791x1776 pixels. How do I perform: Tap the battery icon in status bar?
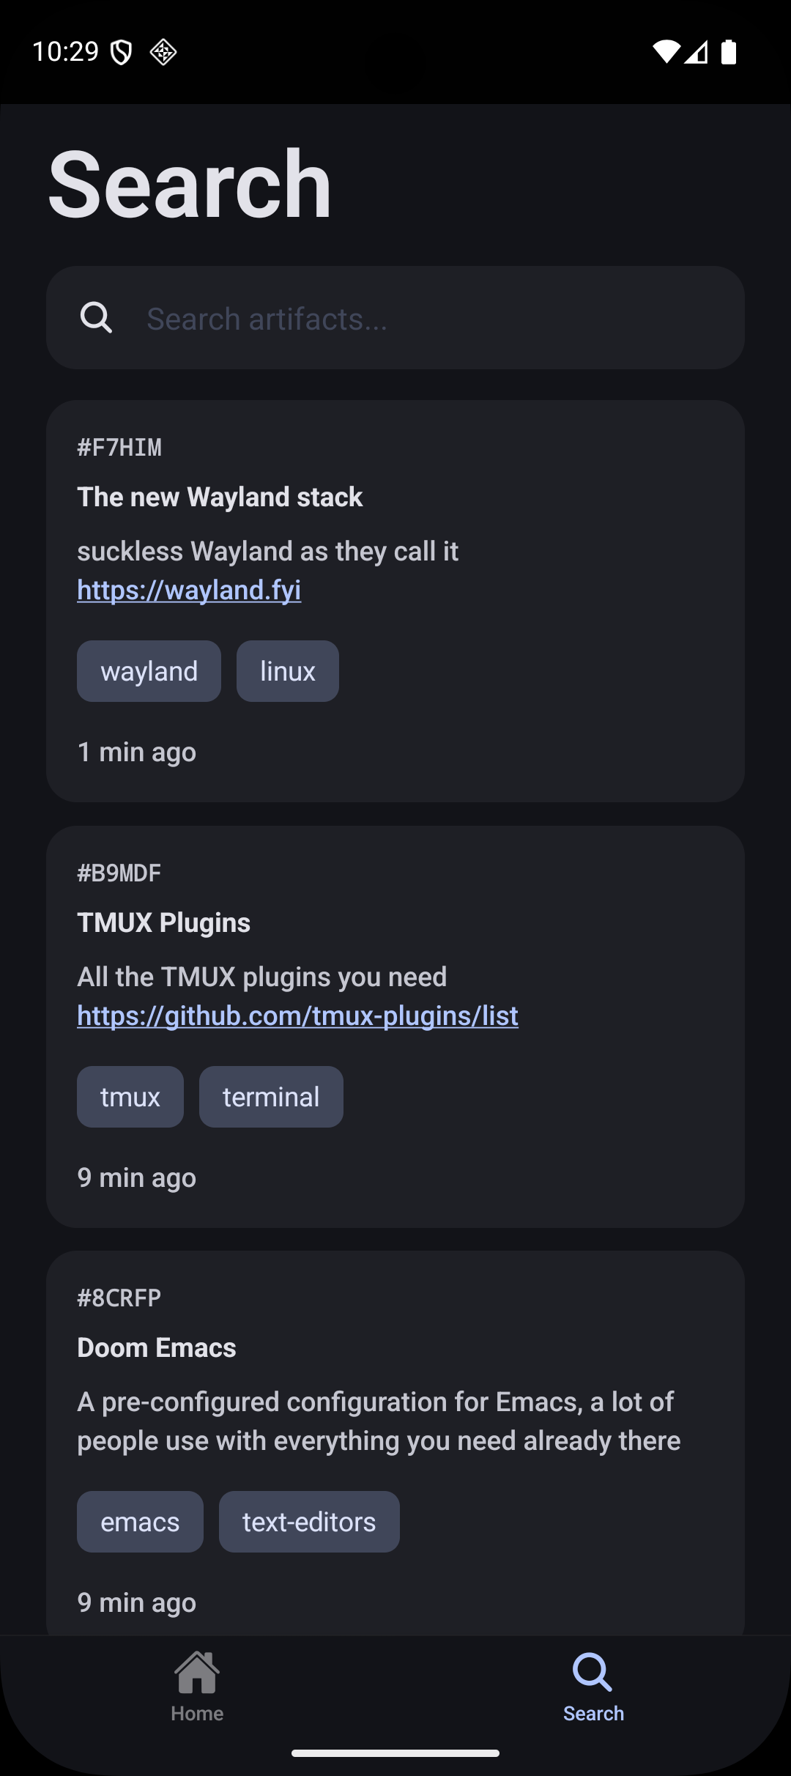(728, 51)
